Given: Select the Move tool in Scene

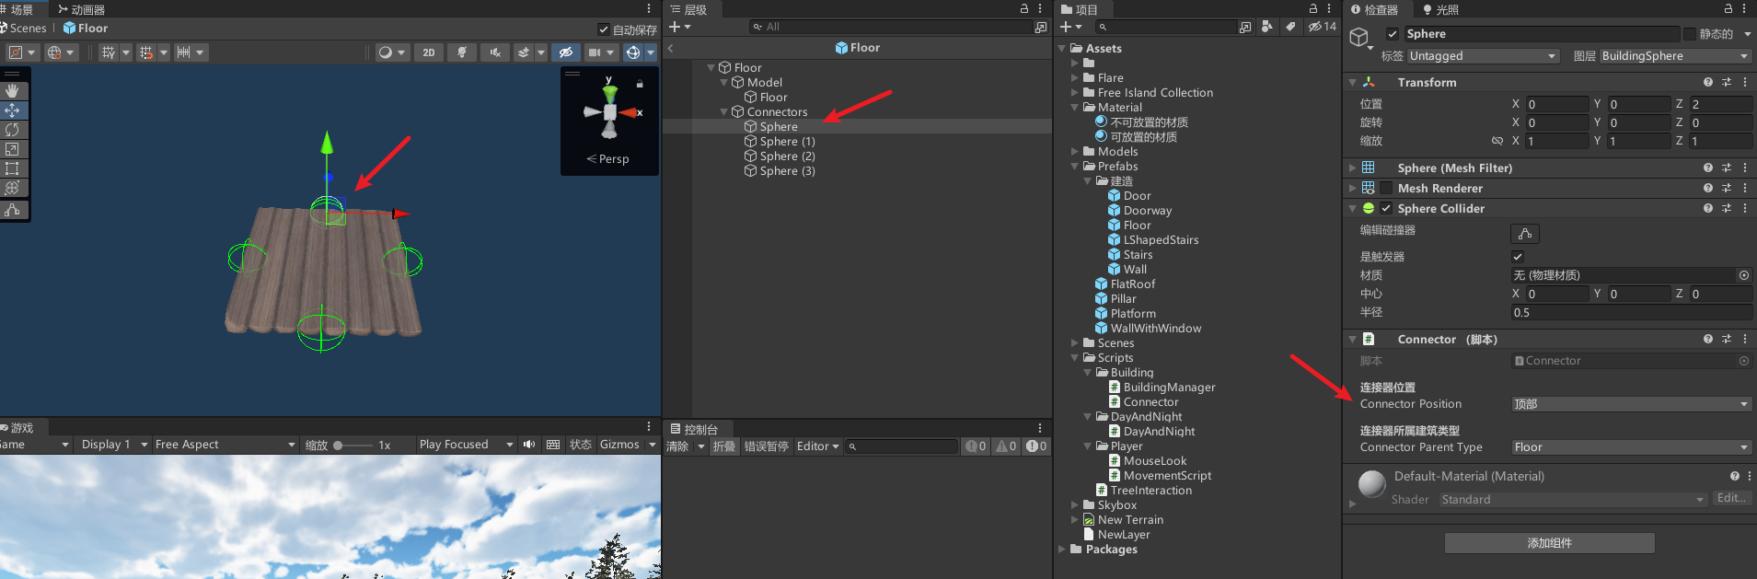Looking at the screenshot, I should pyautogui.click(x=12, y=110).
